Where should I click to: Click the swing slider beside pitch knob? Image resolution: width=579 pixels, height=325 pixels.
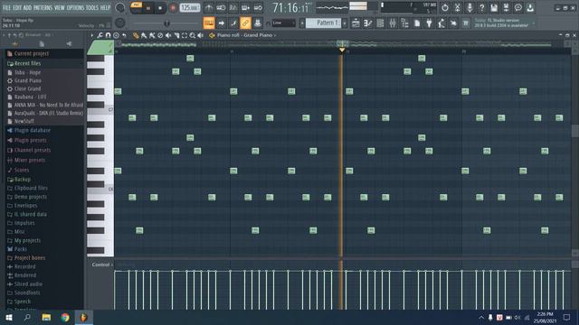coord(166,23)
